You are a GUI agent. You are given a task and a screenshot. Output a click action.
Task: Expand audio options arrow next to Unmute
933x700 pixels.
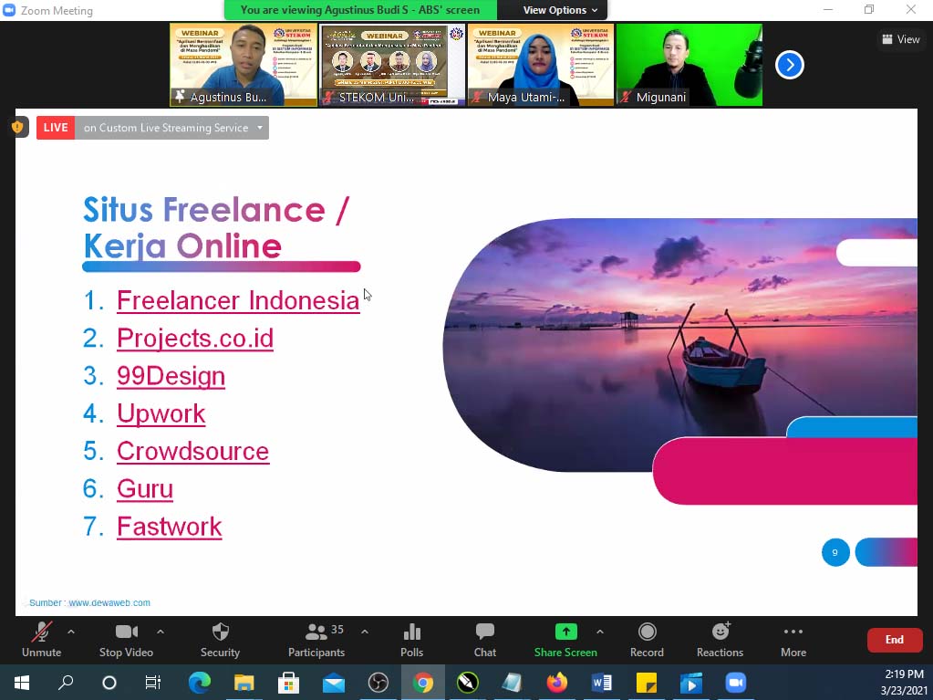[71, 631]
